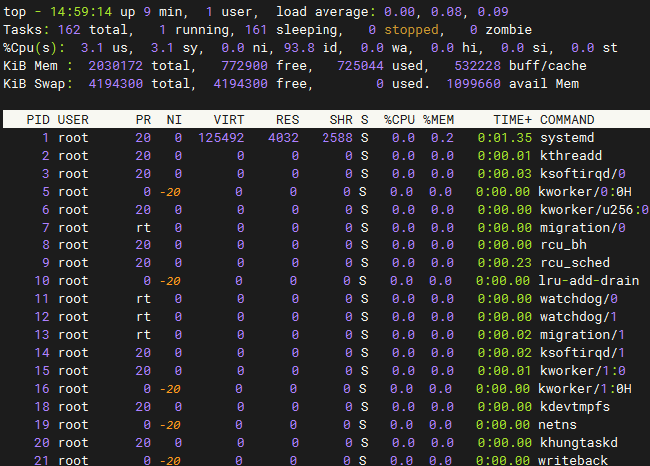Click the watchdog/0 command
The image size is (650, 466).
[579, 299]
